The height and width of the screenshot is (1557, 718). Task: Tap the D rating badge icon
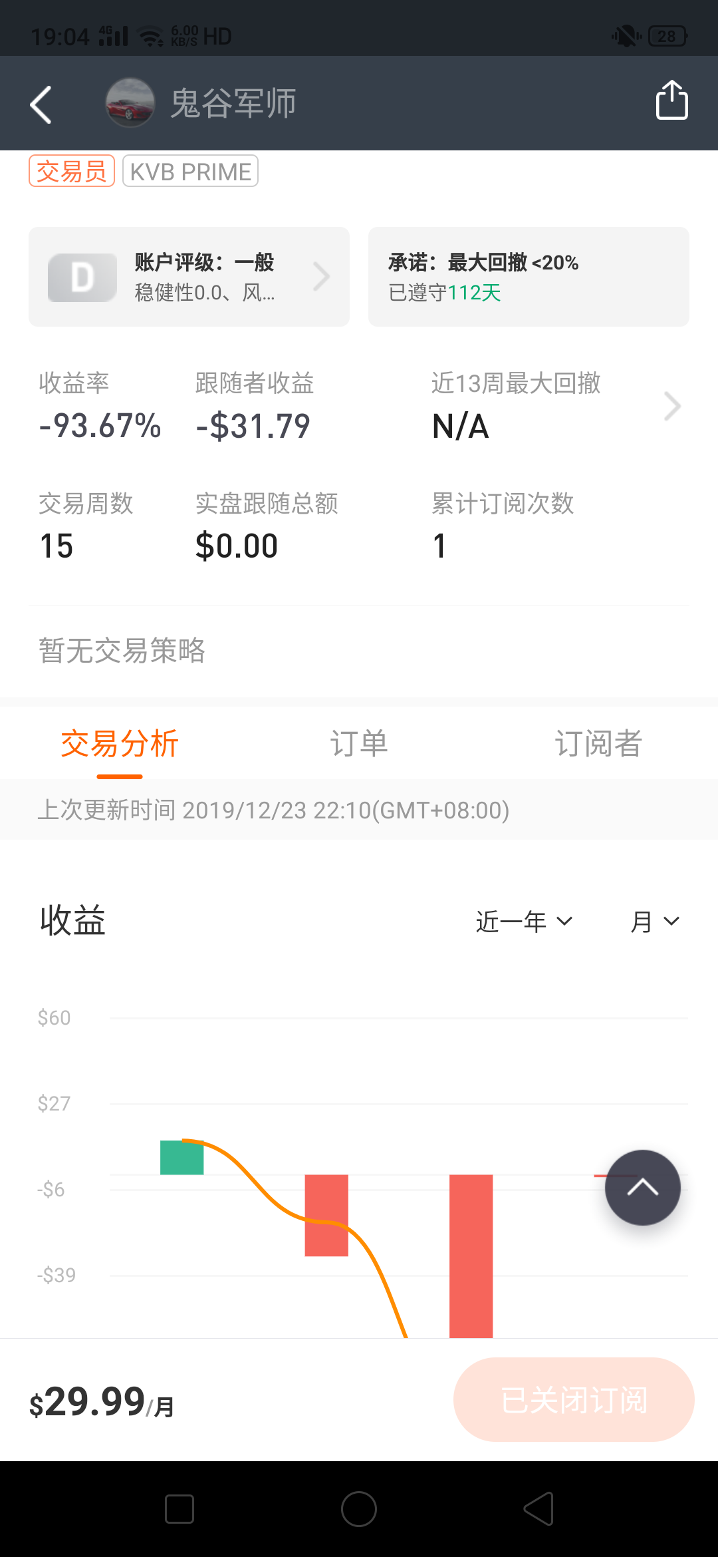(x=82, y=277)
